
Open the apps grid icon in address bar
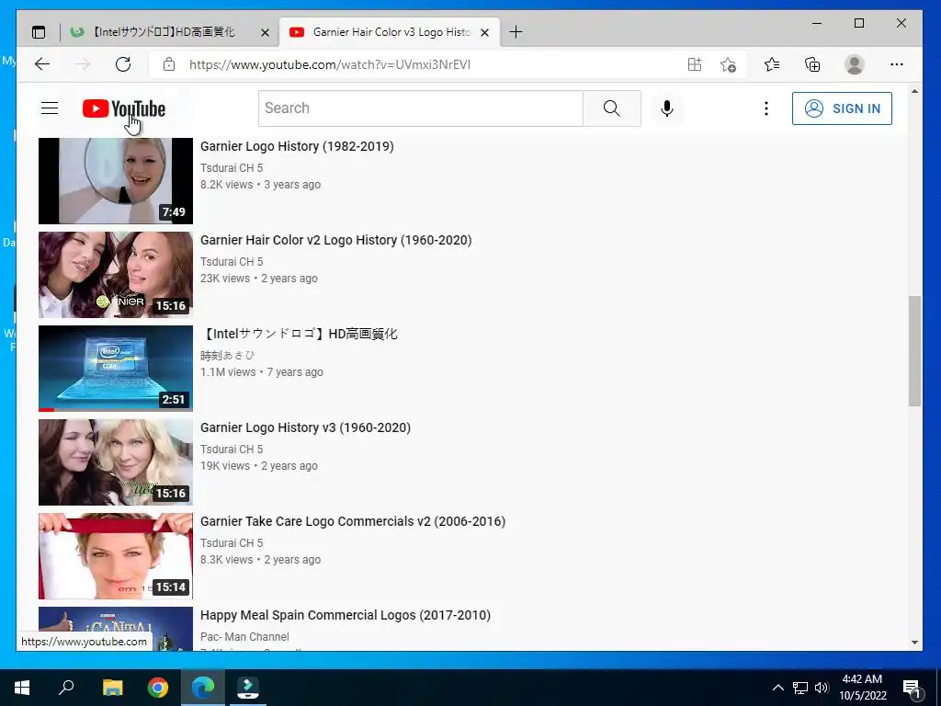pyautogui.click(x=695, y=64)
